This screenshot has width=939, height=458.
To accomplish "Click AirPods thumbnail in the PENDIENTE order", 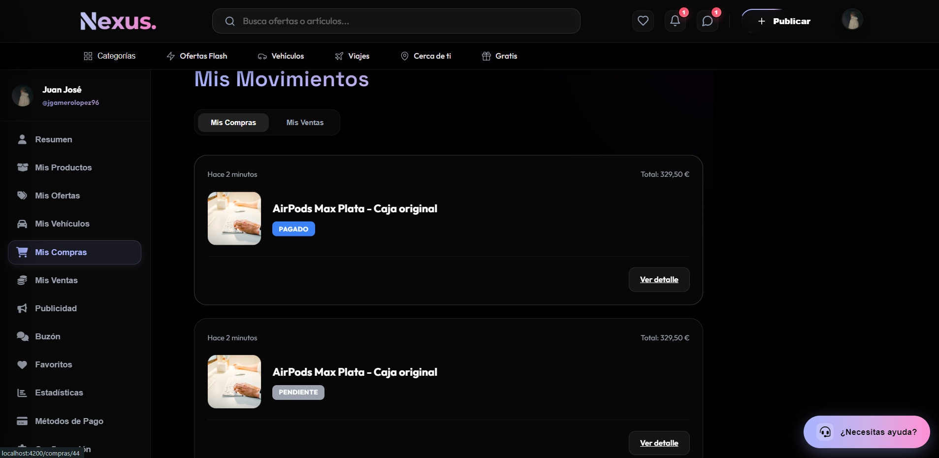I will click(x=234, y=382).
